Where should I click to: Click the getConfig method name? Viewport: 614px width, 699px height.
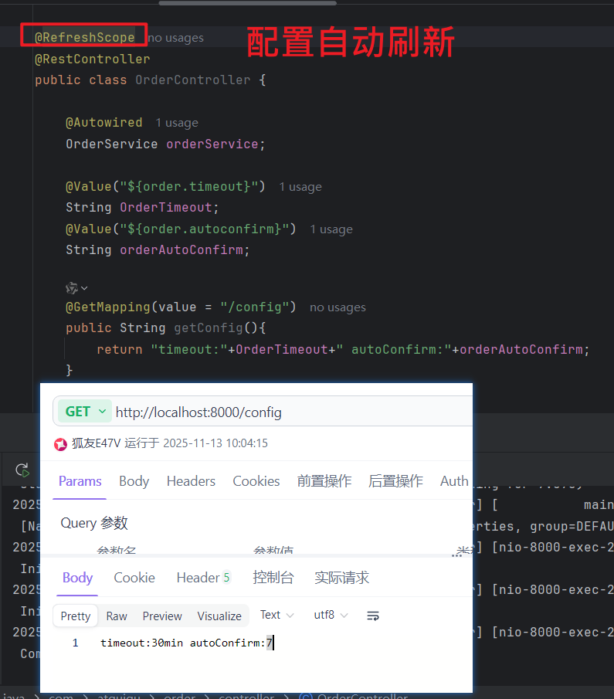[209, 327]
